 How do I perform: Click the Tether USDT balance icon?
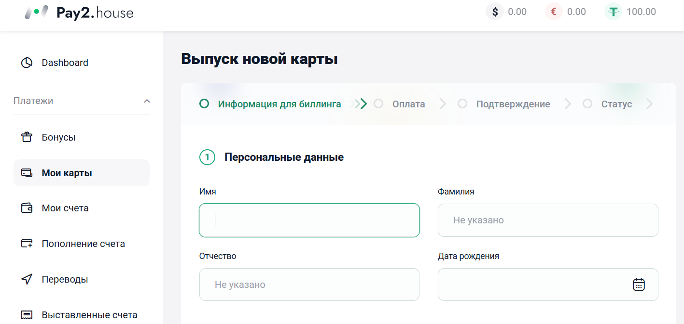click(613, 12)
